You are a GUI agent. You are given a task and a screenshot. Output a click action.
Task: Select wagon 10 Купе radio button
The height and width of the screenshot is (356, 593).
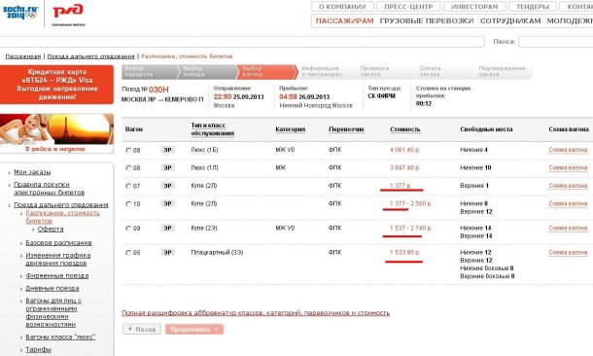point(128,204)
